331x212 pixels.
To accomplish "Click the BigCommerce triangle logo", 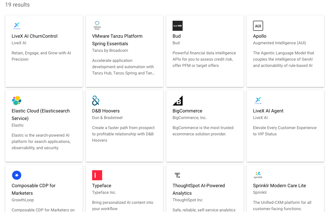I will (178, 101).
